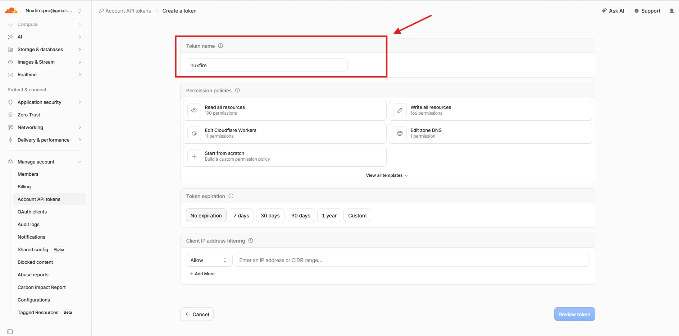
Task: Click the collapse sidebar icon
Action: pos(10,332)
